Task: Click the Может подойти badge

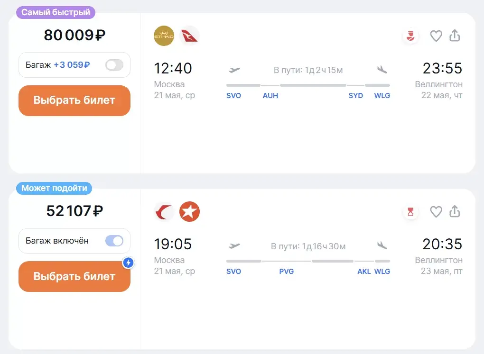Action: [x=54, y=188]
